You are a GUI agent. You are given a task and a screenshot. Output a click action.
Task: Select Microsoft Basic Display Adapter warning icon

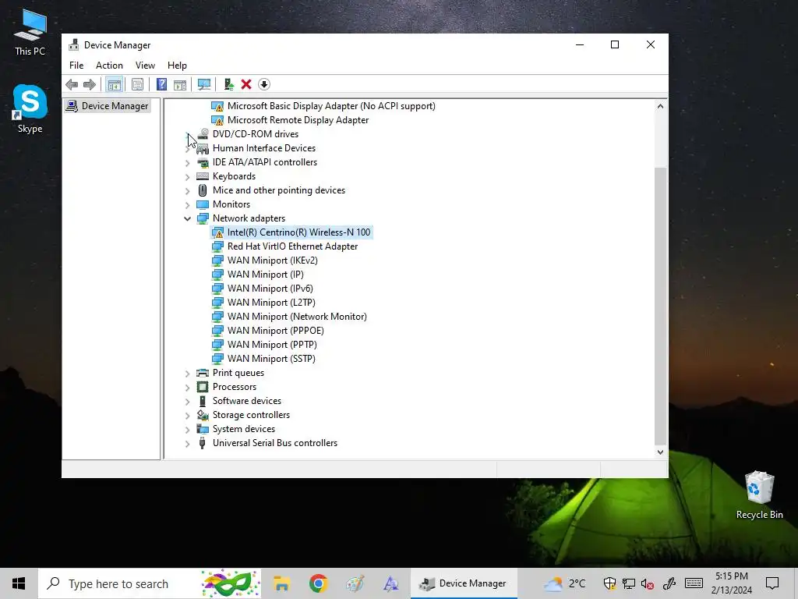click(x=217, y=106)
